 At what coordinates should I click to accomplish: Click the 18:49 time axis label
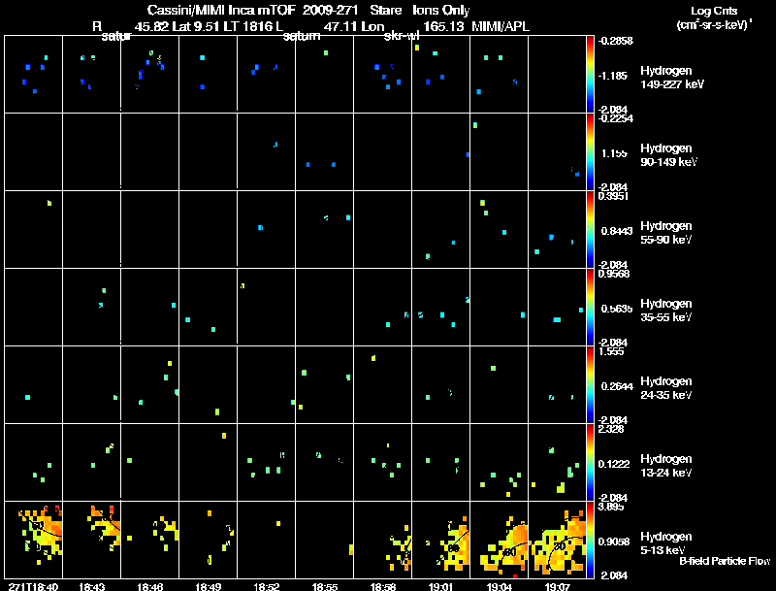(209, 587)
